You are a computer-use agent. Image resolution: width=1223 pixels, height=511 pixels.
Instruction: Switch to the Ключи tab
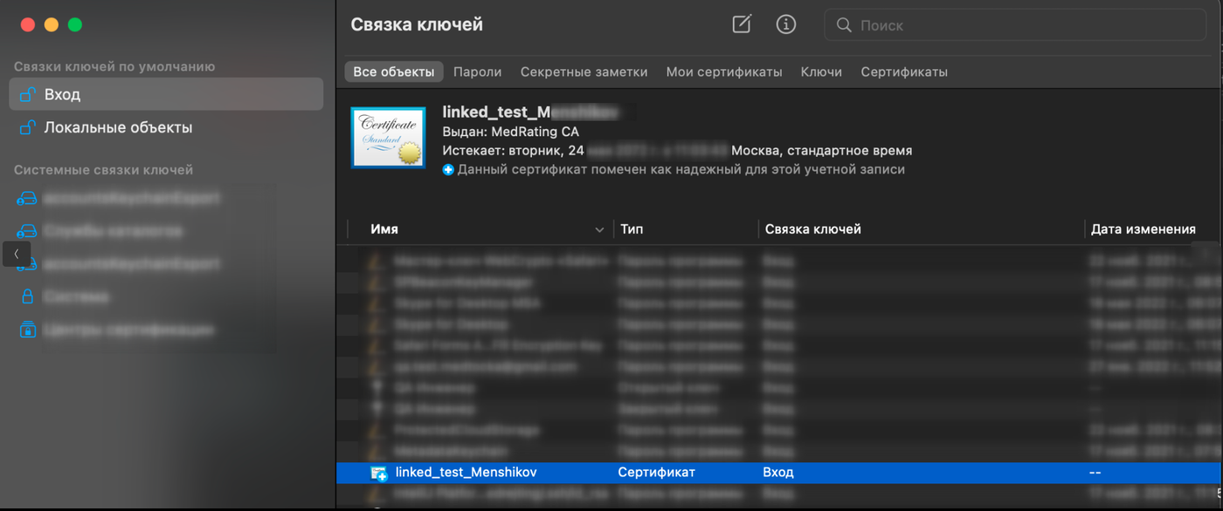coord(821,72)
